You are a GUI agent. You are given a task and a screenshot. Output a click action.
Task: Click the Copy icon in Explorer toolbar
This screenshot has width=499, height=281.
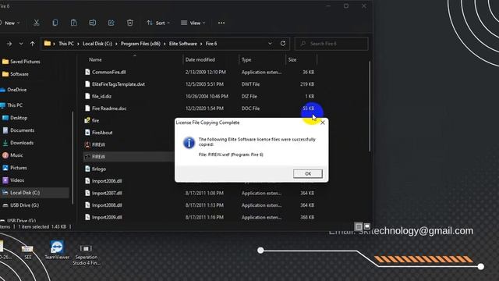(55, 23)
